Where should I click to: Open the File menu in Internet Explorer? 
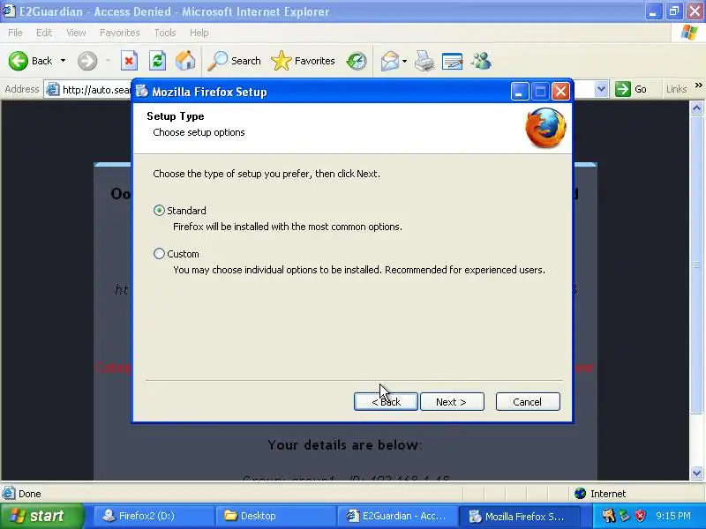[x=15, y=33]
